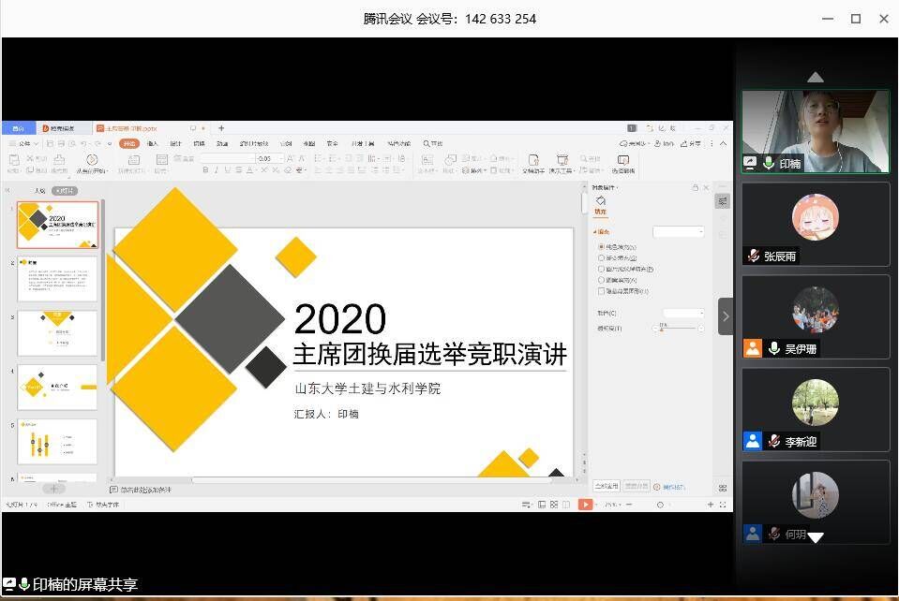
Task: Open the Insert ribbon tab
Action: click(x=152, y=143)
